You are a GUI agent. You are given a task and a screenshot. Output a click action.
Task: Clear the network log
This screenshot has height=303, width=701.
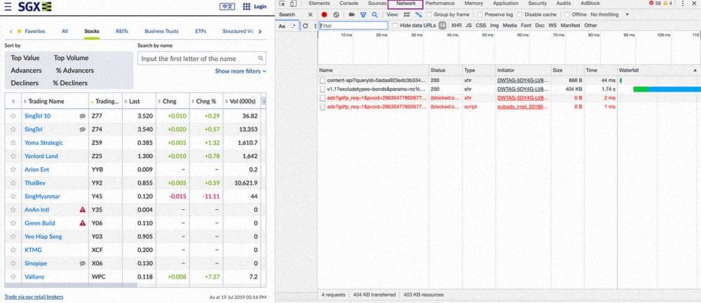(x=336, y=15)
